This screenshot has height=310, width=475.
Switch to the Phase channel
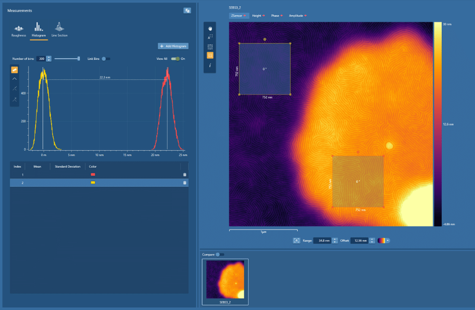click(x=277, y=16)
